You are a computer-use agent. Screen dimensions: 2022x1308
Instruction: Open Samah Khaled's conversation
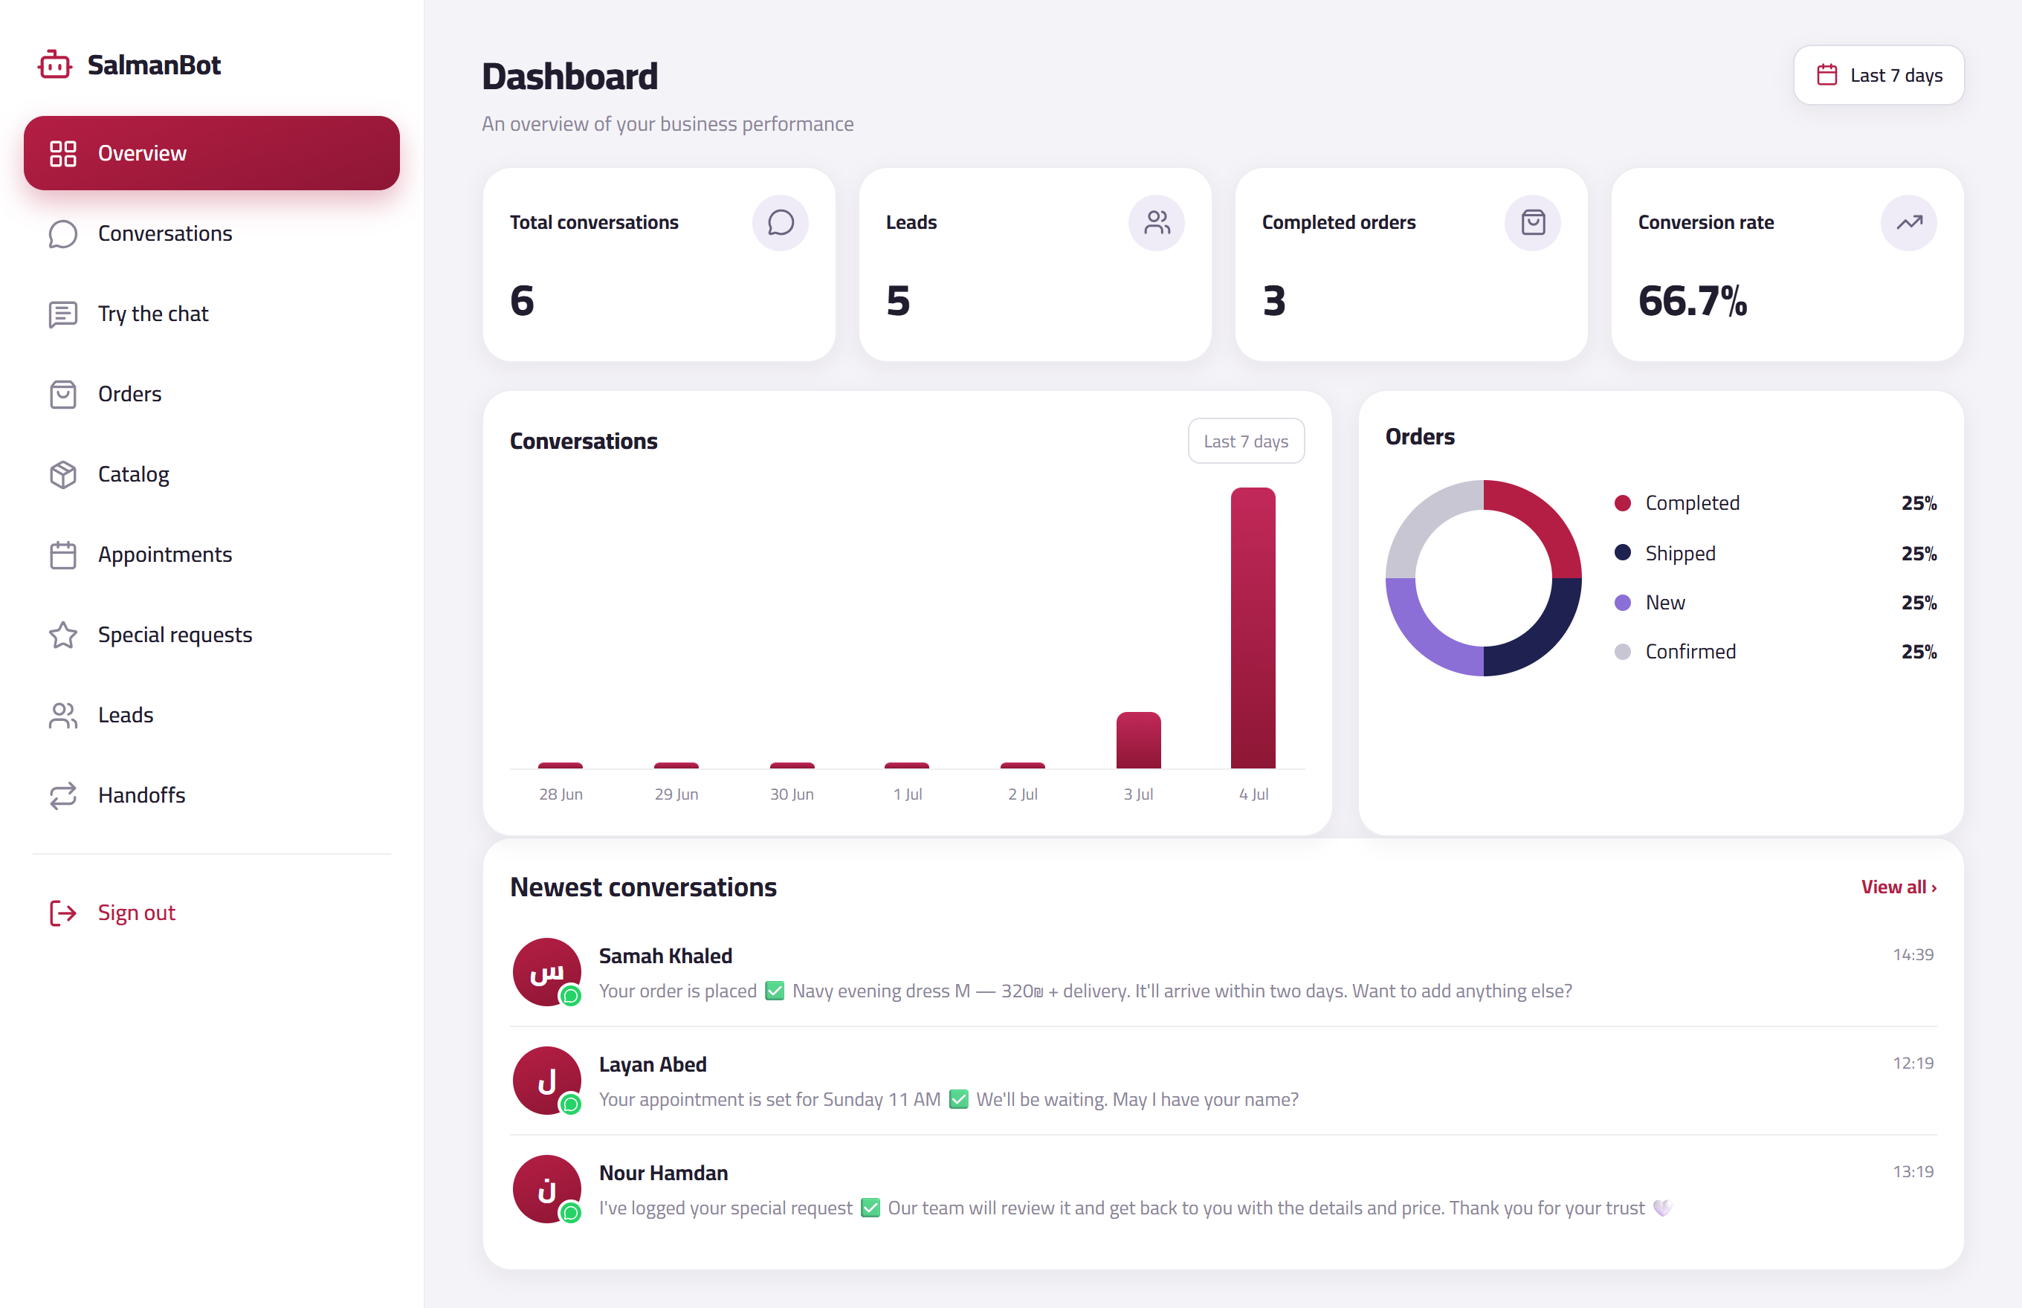click(1223, 973)
